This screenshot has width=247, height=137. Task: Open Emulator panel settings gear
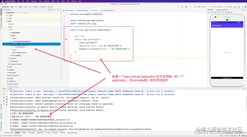tap(244, 10)
